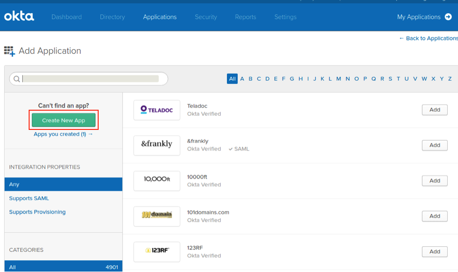The height and width of the screenshot is (272, 458).
Task: Filter apps by letter U
Action: coord(407,79)
